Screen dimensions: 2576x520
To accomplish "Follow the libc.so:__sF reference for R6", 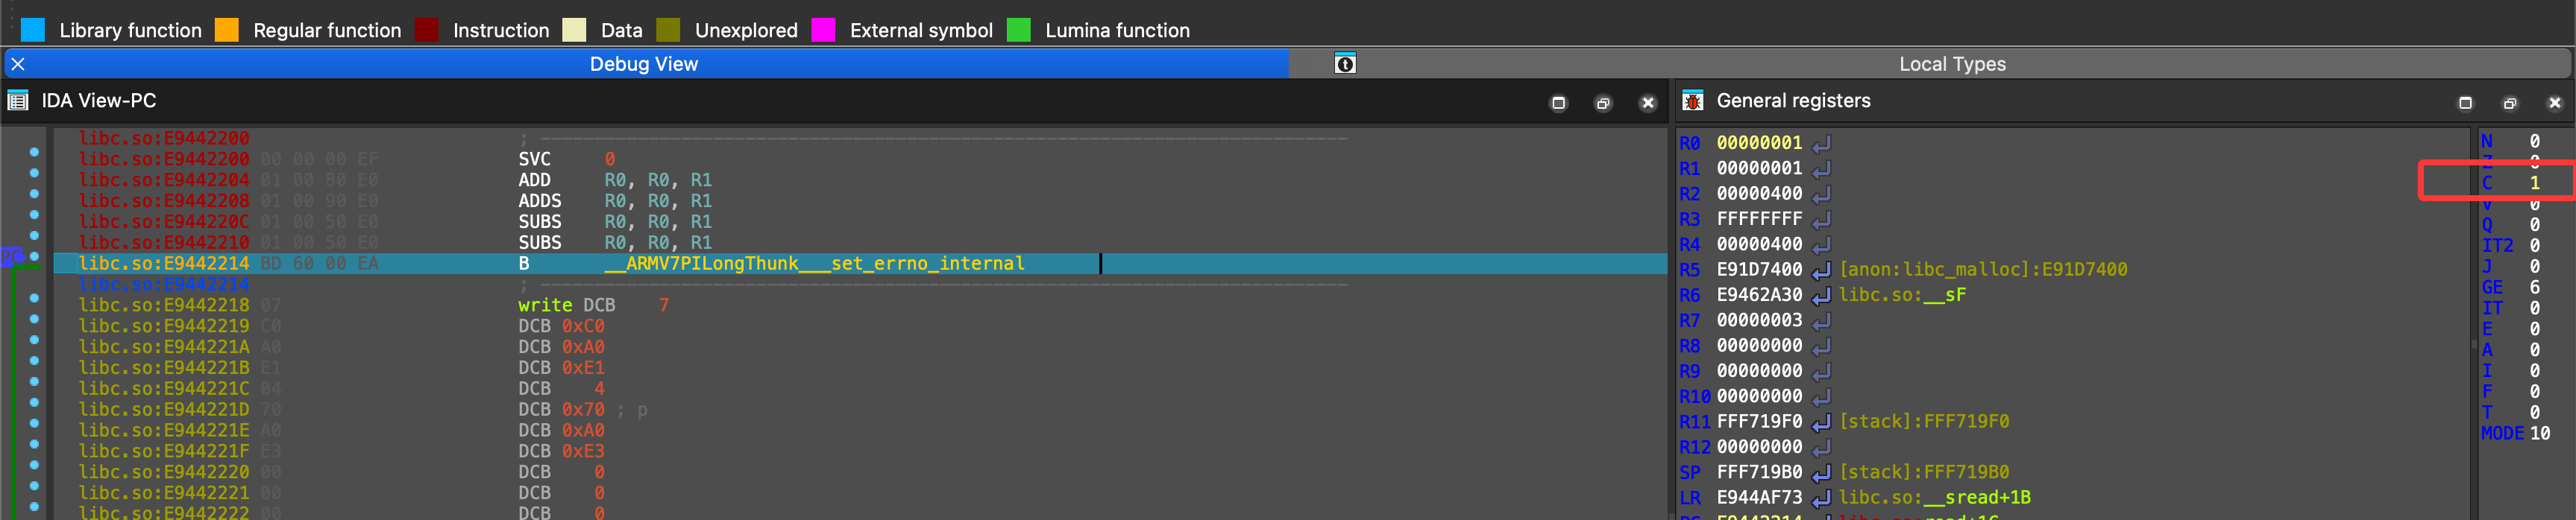I will coord(1902,296).
